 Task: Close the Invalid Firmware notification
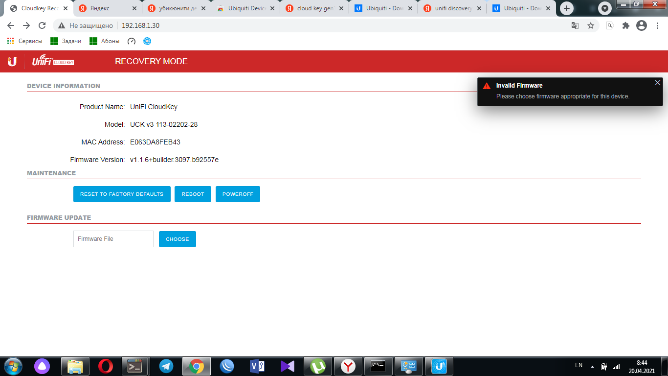point(657,83)
